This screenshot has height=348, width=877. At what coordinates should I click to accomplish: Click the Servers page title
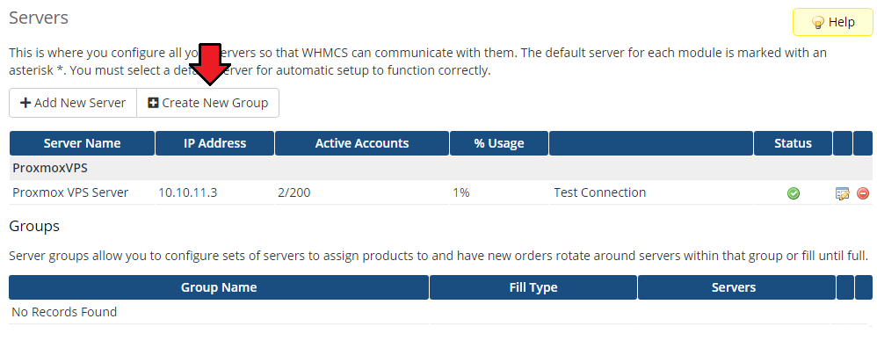[39, 18]
